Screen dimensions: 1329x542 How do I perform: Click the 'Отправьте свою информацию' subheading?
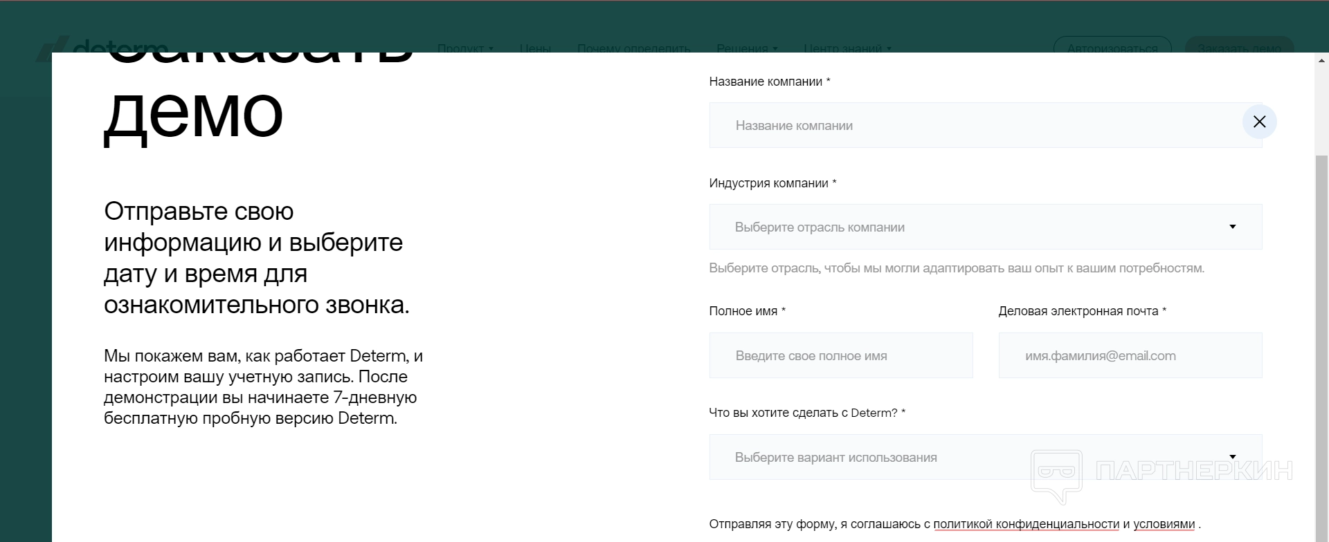(257, 258)
